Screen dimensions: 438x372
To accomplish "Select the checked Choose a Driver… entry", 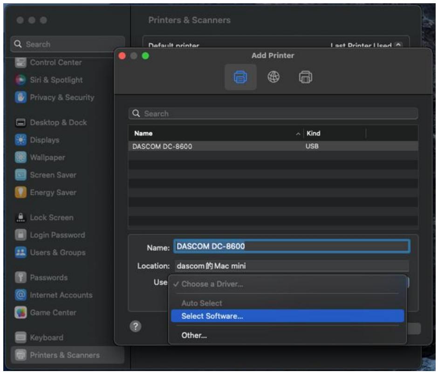I will pos(287,284).
